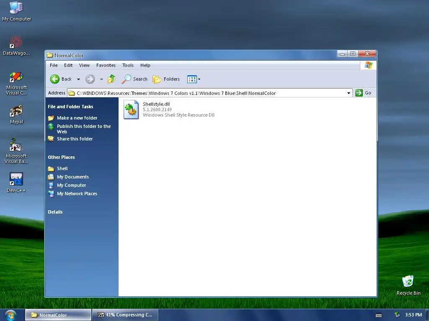
Task: Select the Shellstyle.dll file icon
Action: 131,110
